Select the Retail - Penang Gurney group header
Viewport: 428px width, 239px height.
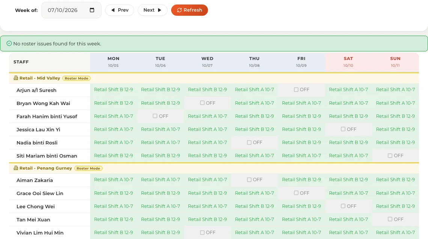tap(214, 168)
